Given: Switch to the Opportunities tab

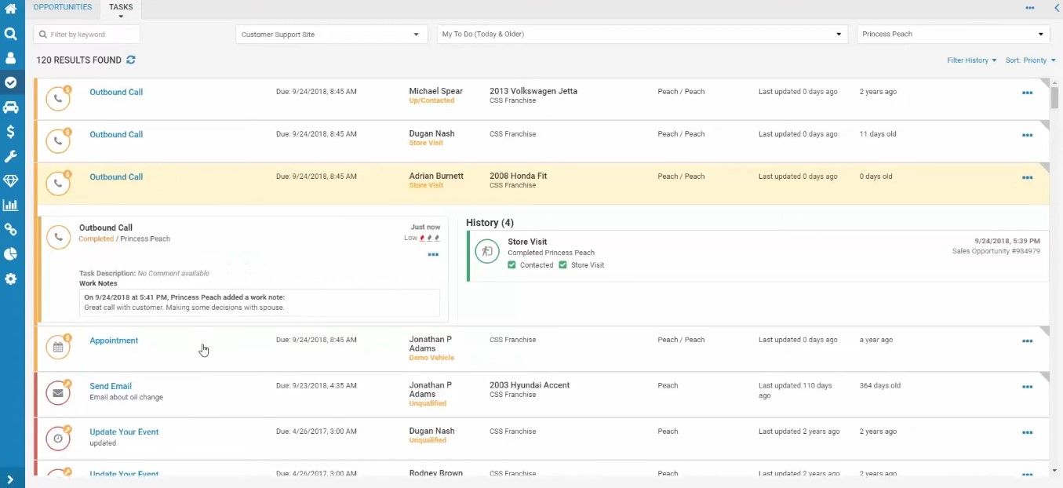Looking at the screenshot, I should [63, 7].
